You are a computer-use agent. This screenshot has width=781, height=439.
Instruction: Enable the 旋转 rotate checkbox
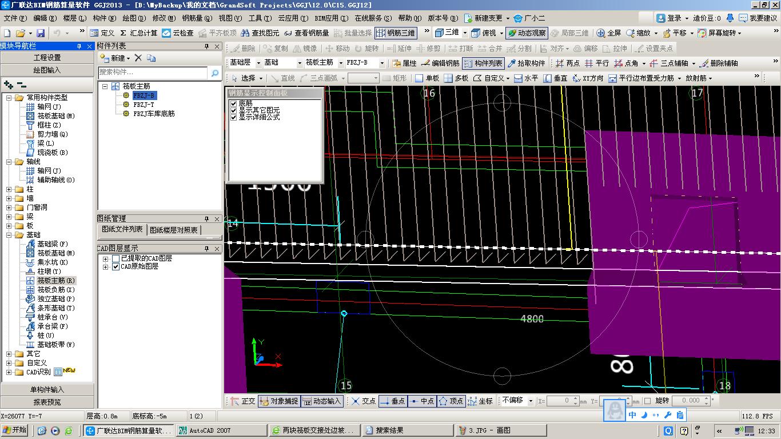(647, 401)
